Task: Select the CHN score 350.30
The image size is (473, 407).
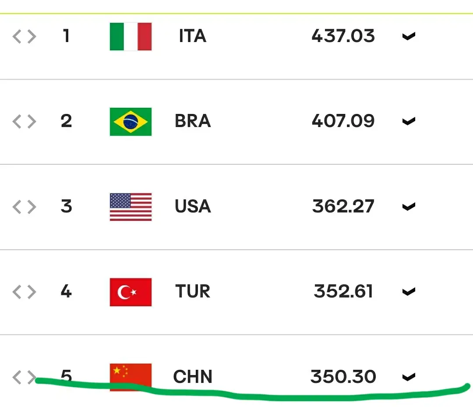Action: (343, 376)
